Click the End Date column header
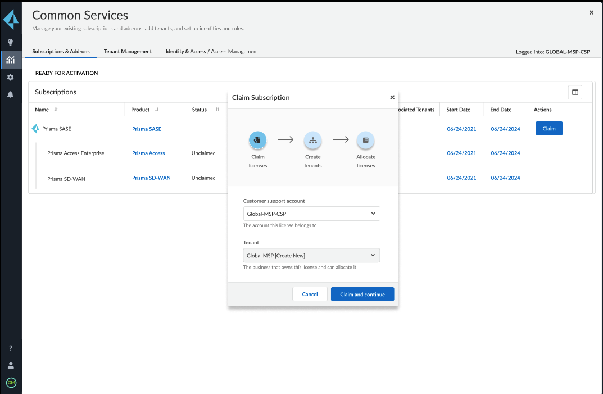Screen dimensions: 603x394 (501, 110)
